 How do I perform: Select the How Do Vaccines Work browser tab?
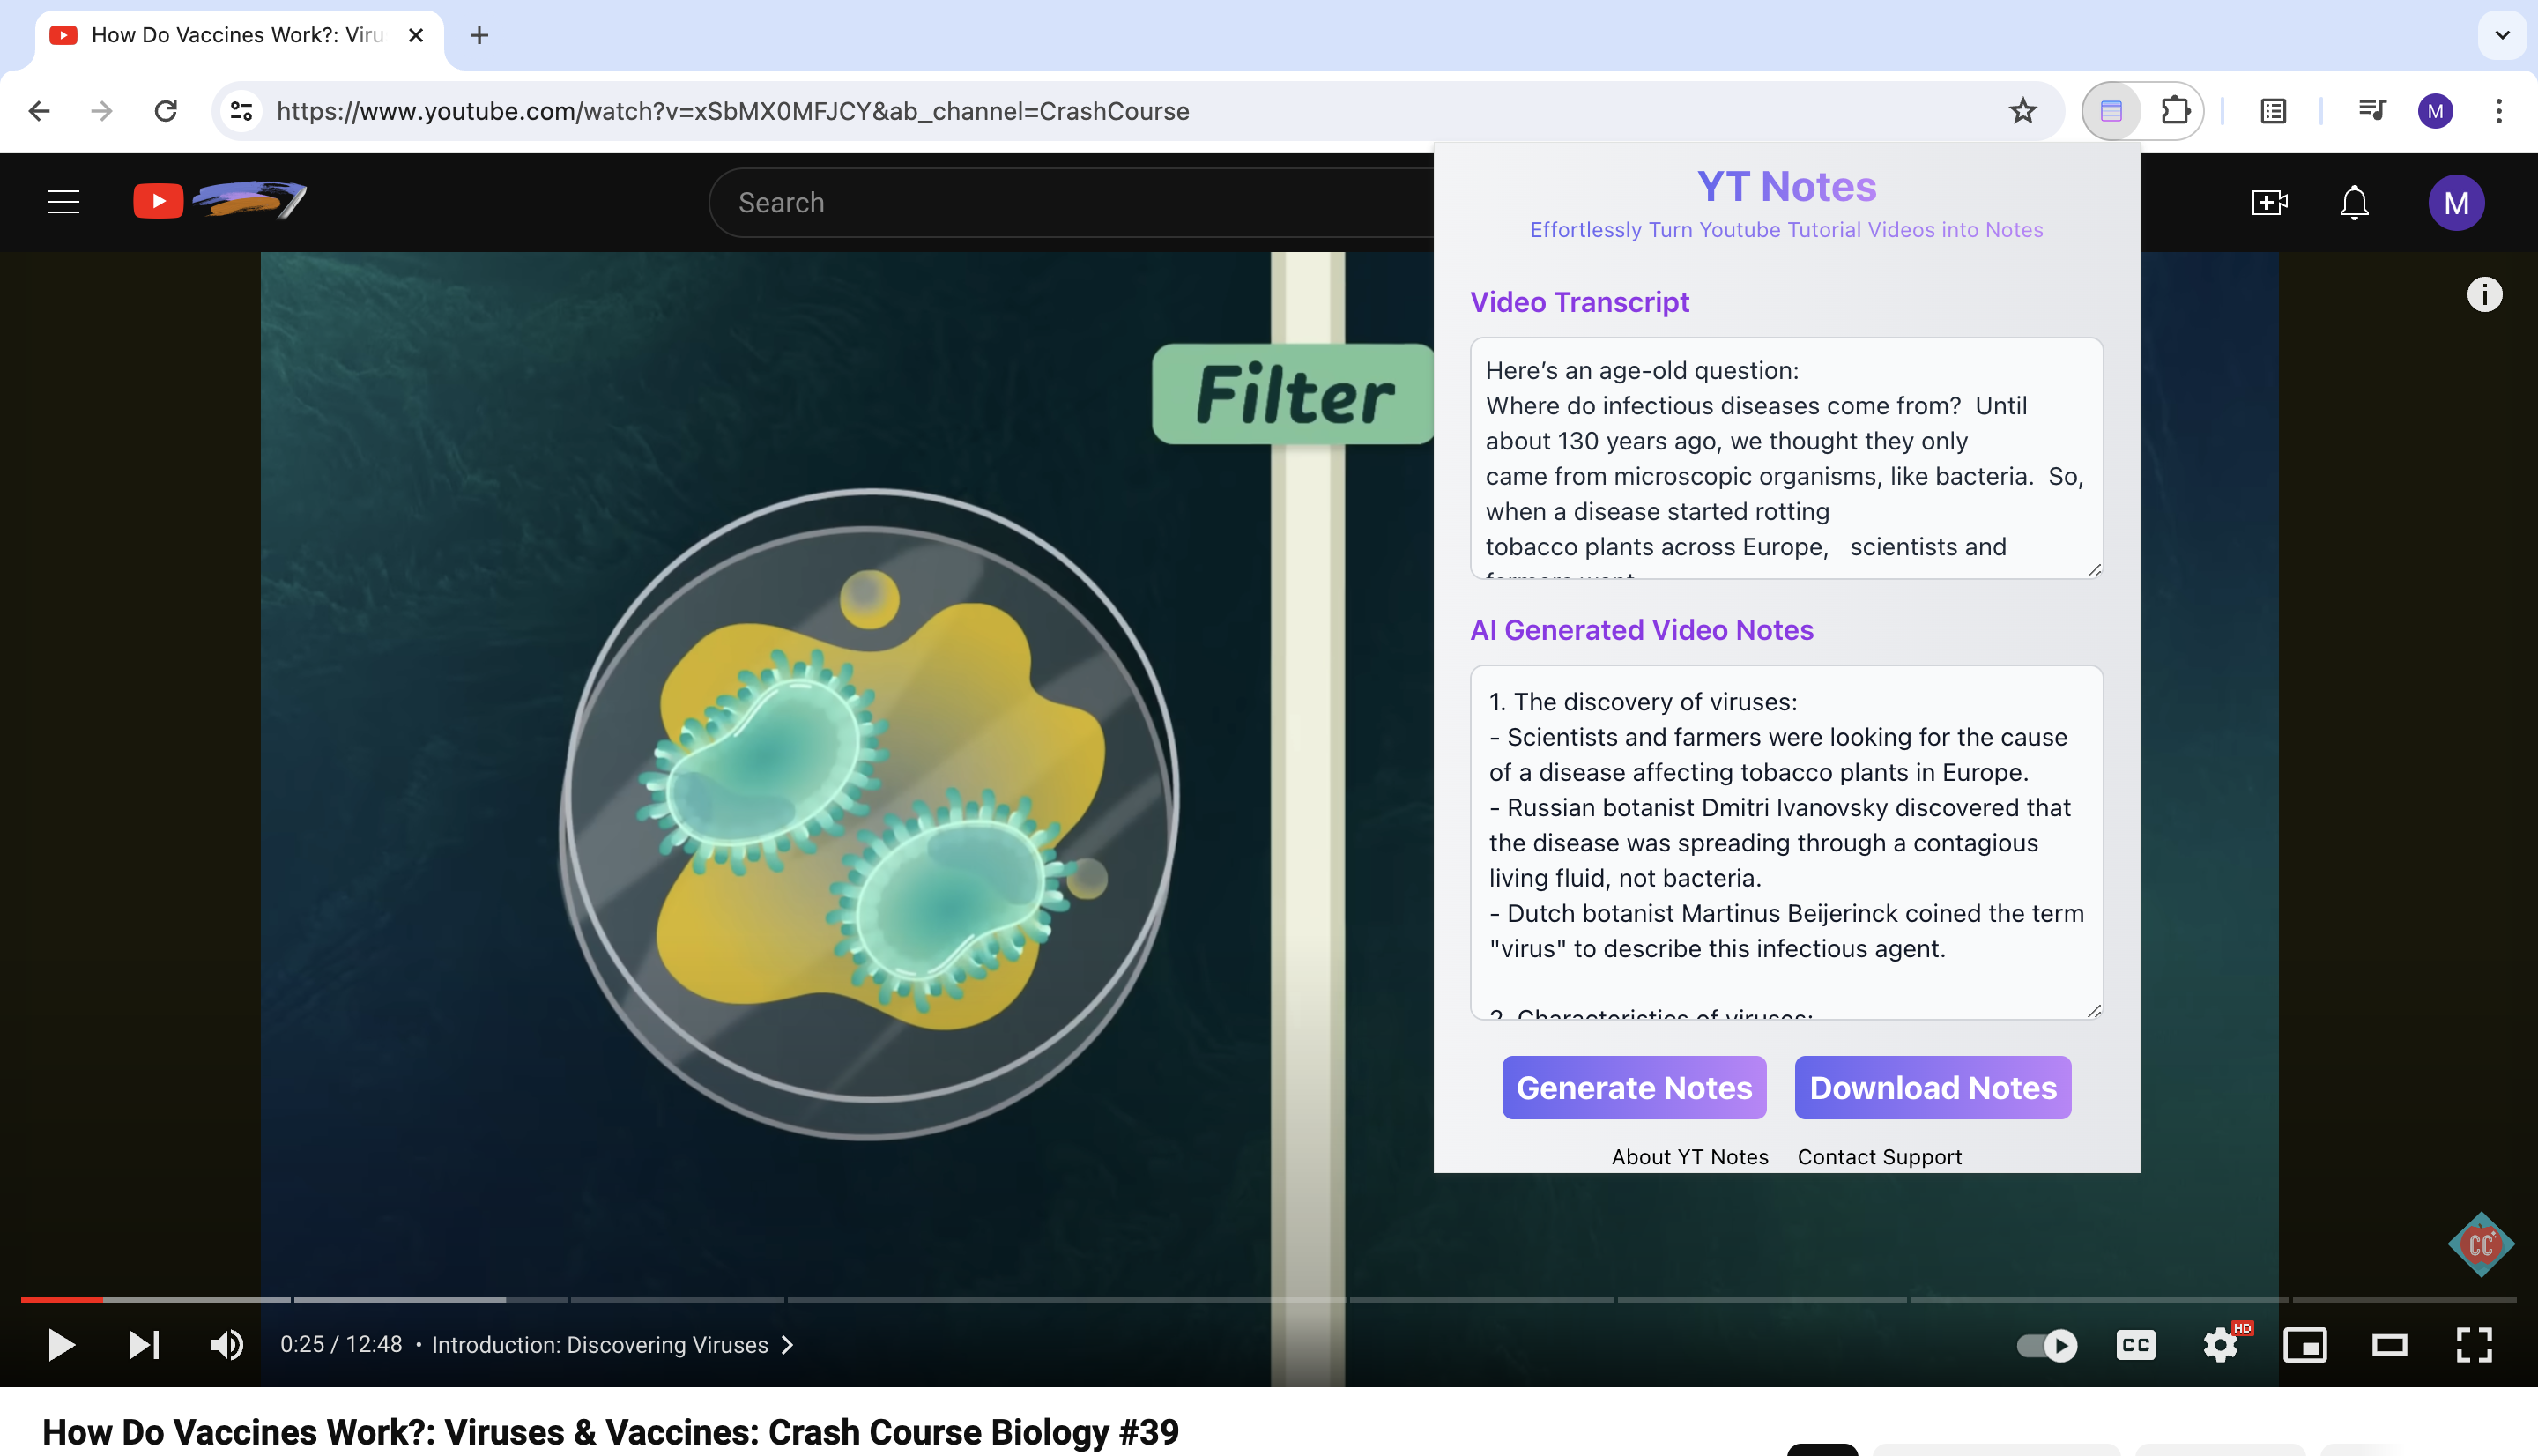click(x=237, y=35)
